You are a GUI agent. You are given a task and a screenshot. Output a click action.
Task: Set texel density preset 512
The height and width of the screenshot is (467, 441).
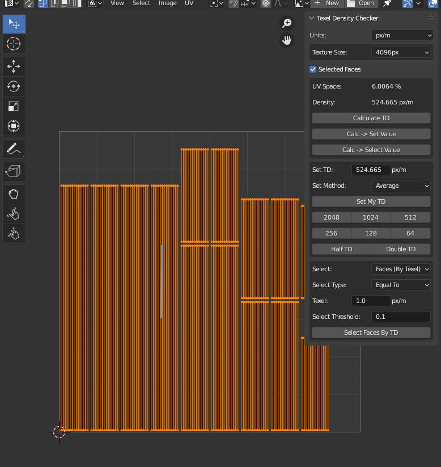(x=410, y=217)
